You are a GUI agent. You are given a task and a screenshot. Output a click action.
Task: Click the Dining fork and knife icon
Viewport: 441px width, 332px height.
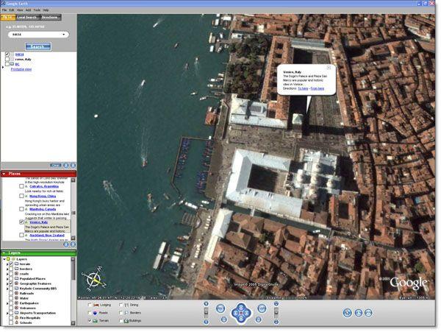click(x=126, y=305)
